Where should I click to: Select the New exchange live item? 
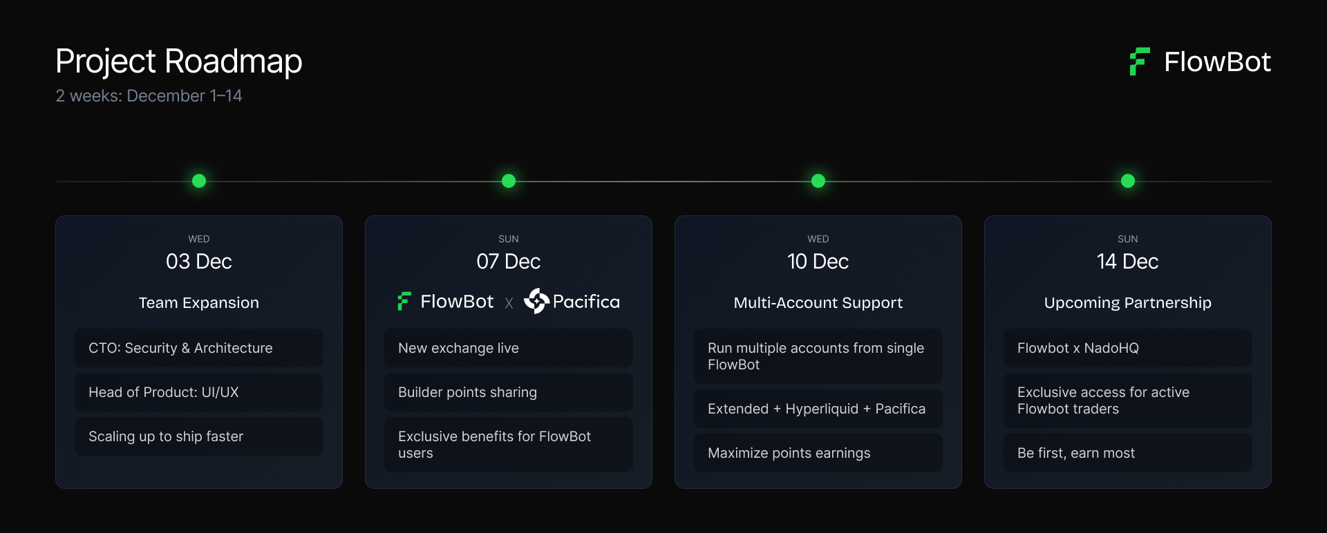(509, 348)
